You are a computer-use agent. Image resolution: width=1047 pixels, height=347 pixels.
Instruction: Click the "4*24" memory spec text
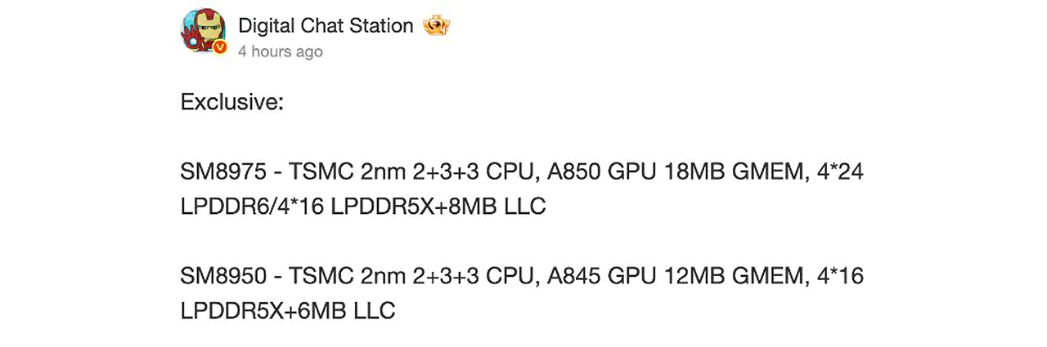pos(840,172)
